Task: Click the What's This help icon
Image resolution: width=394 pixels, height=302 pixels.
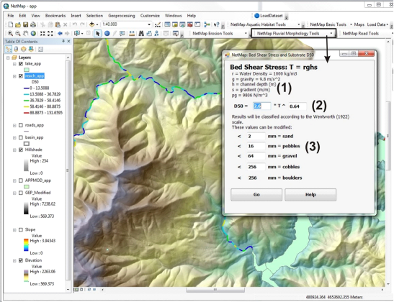Action: pyautogui.click(x=216, y=24)
